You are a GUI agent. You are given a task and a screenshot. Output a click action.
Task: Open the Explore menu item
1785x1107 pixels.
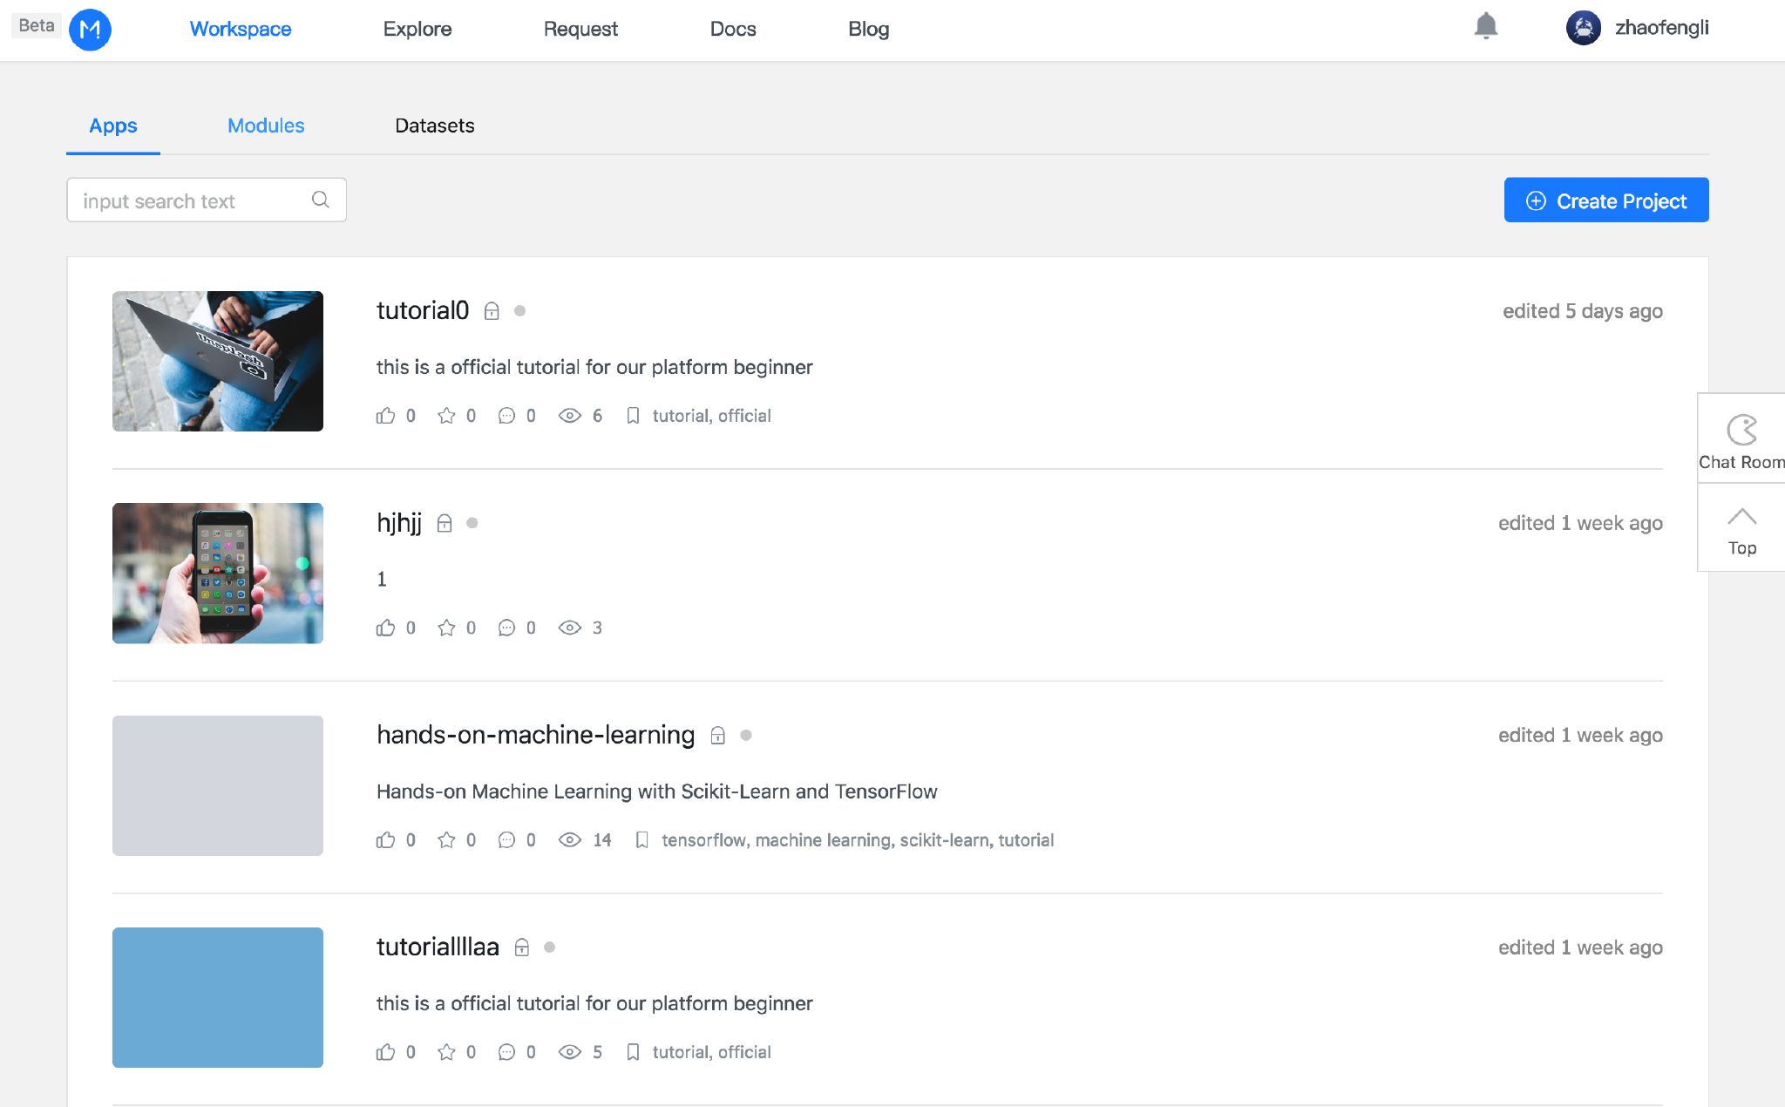pos(417,29)
